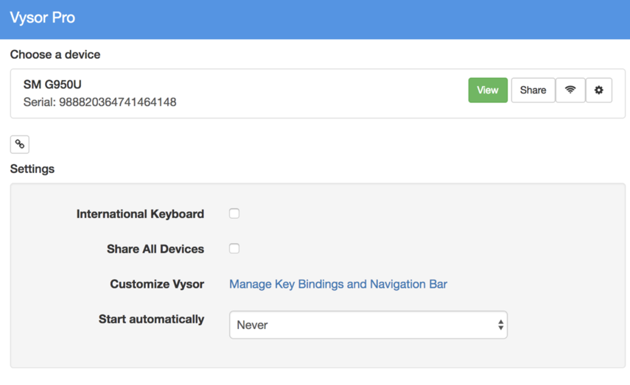Image resolution: width=630 pixels, height=385 pixels.
Task: Click the wireless connection Wi-Fi icon button
Action: tap(570, 90)
